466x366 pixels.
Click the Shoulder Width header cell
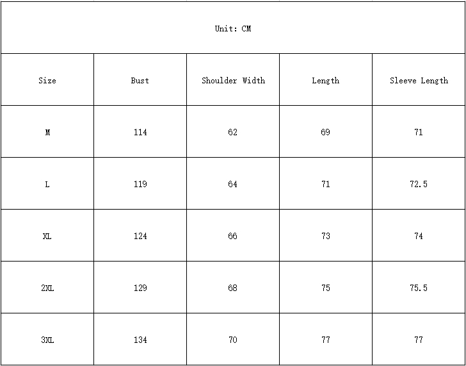(x=233, y=81)
